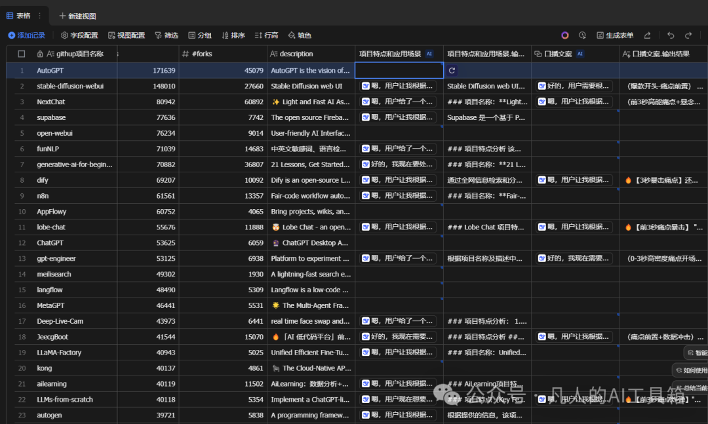Screen dimensions: 708x424
Task: Click the clock history icon in toolbar
Action: coord(583,35)
